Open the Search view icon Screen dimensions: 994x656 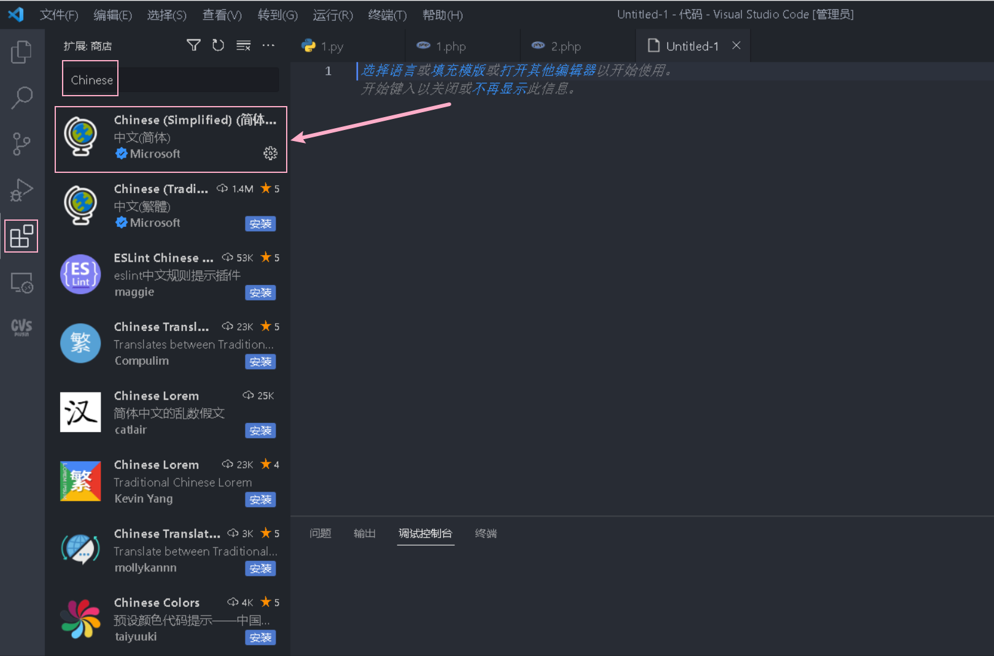coord(21,97)
